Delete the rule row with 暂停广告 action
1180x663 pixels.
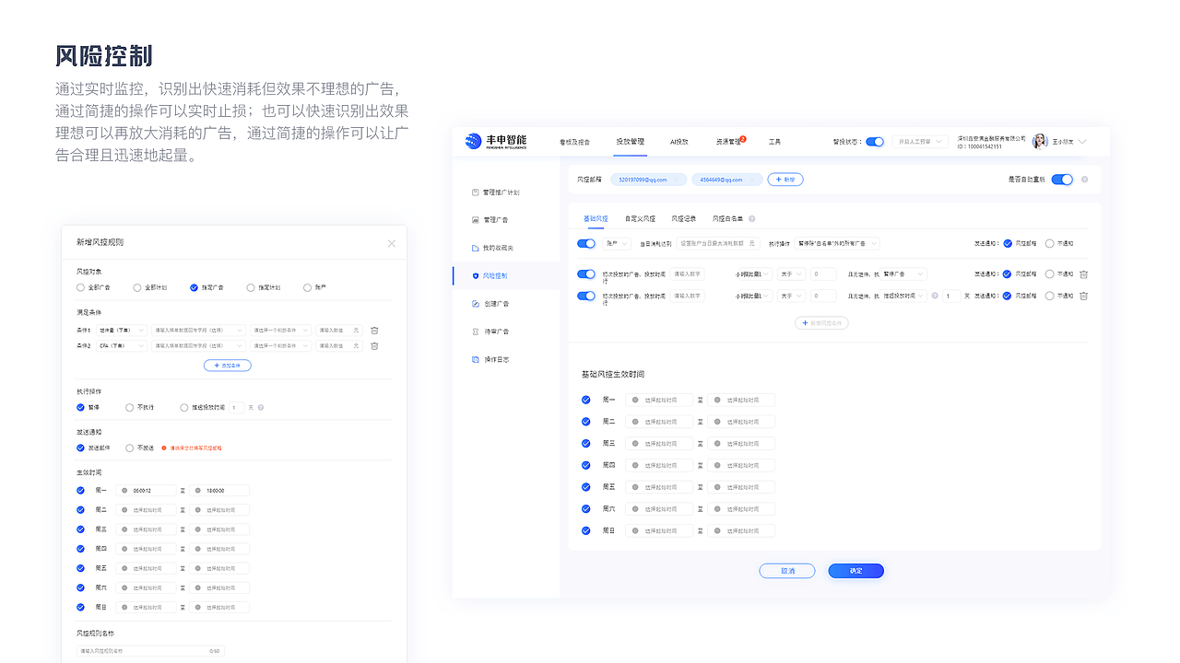(1083, 274)
